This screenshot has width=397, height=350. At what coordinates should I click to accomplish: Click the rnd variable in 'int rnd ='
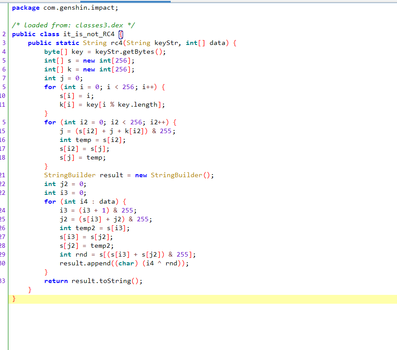pyautogui.click(x=81, y=255)
